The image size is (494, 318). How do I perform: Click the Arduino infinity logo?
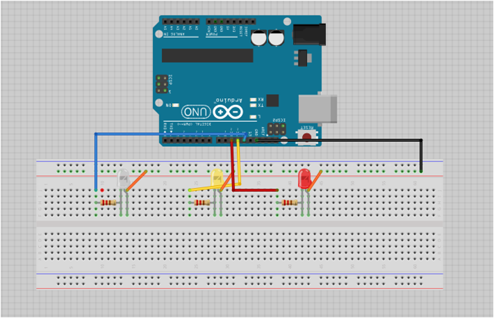coord(230,112)
